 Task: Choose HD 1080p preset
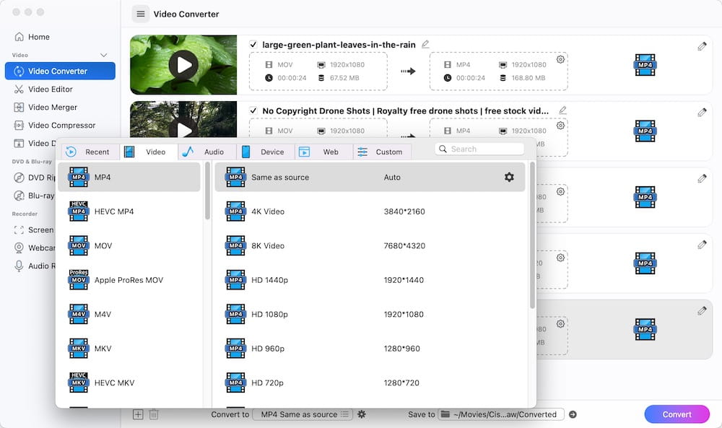(370, 315)
